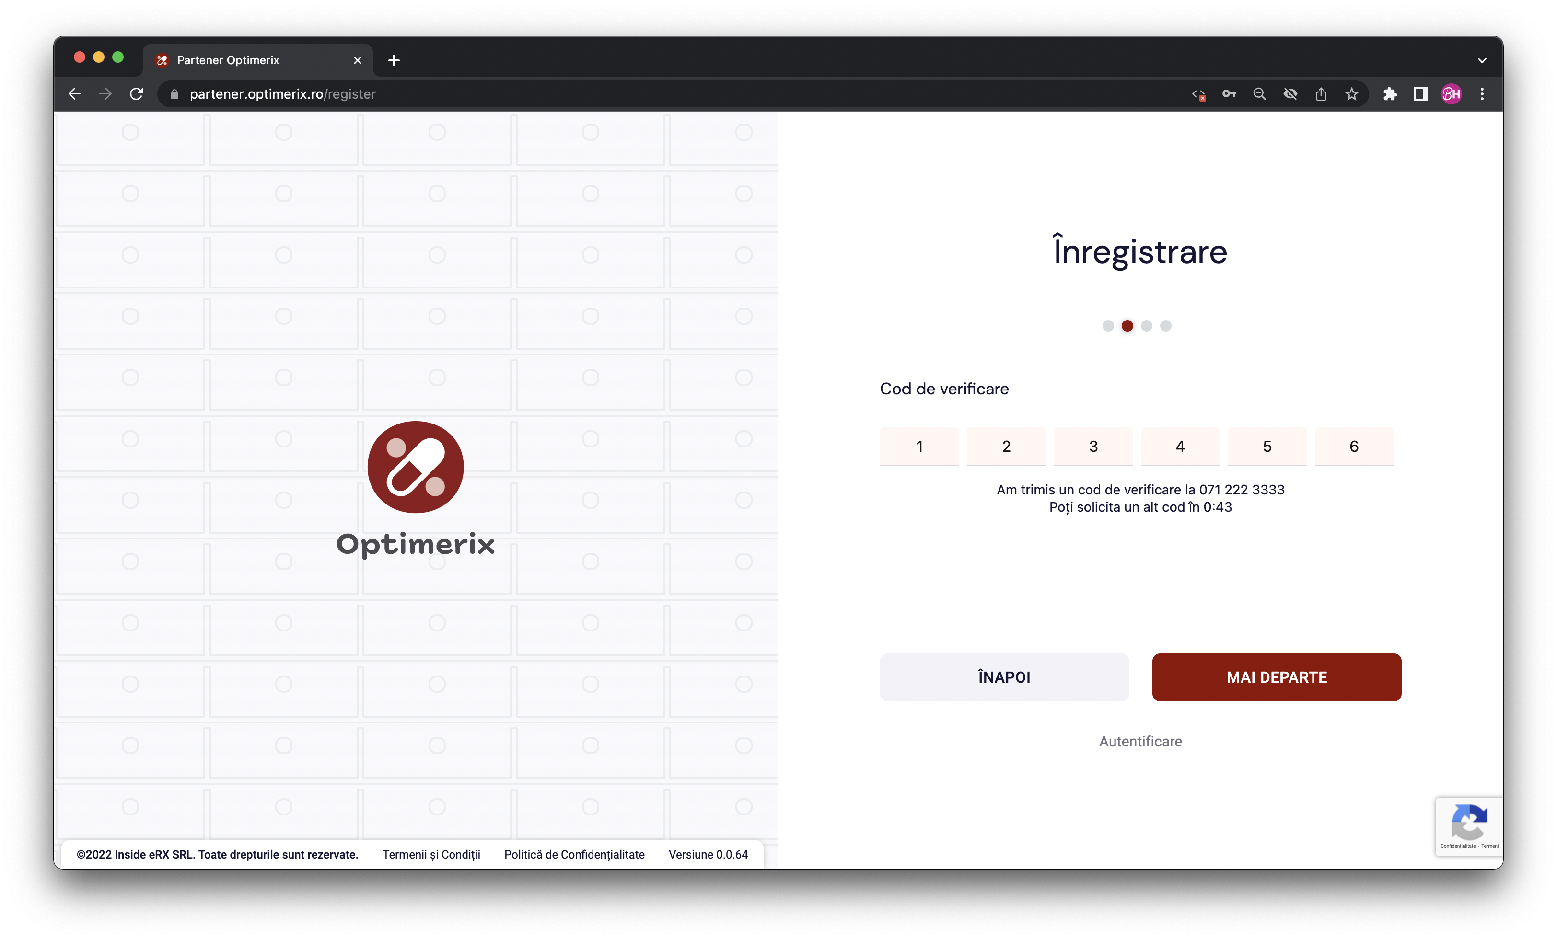The height and width of the screenshot is (940, 1557).
Task: Open the BH profile avatar
Action: (x=1452, y=94)
